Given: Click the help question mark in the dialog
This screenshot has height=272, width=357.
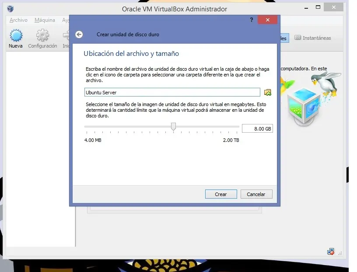Looking at the screenshot, I should coord(252,20).
